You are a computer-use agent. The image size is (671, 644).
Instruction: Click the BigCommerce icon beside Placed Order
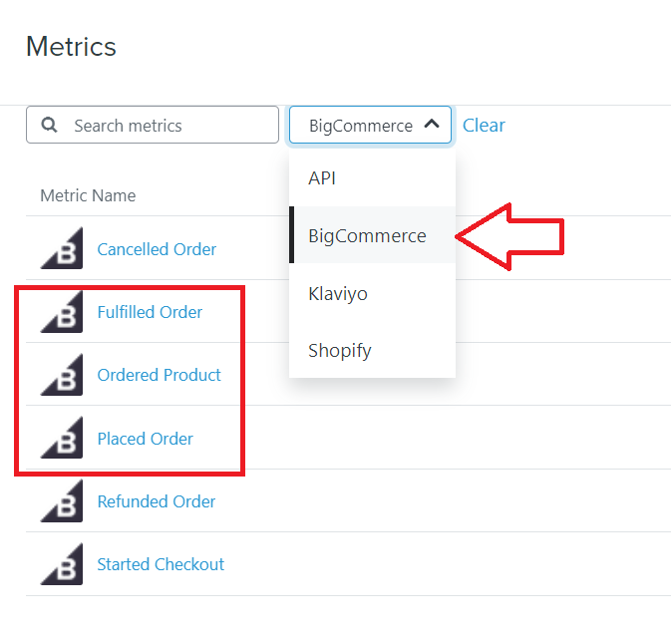(x=62, y=438)
